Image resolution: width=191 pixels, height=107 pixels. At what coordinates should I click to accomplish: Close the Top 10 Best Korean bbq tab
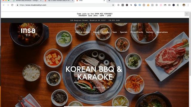tap(73, 1)
